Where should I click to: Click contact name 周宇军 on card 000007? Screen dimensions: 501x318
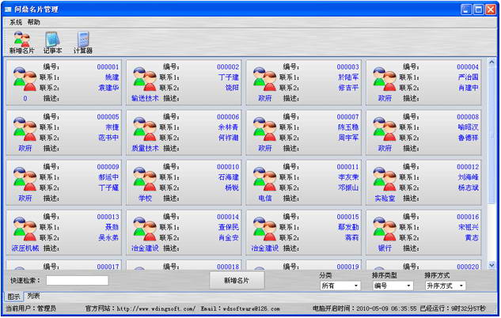coord(348,138)
